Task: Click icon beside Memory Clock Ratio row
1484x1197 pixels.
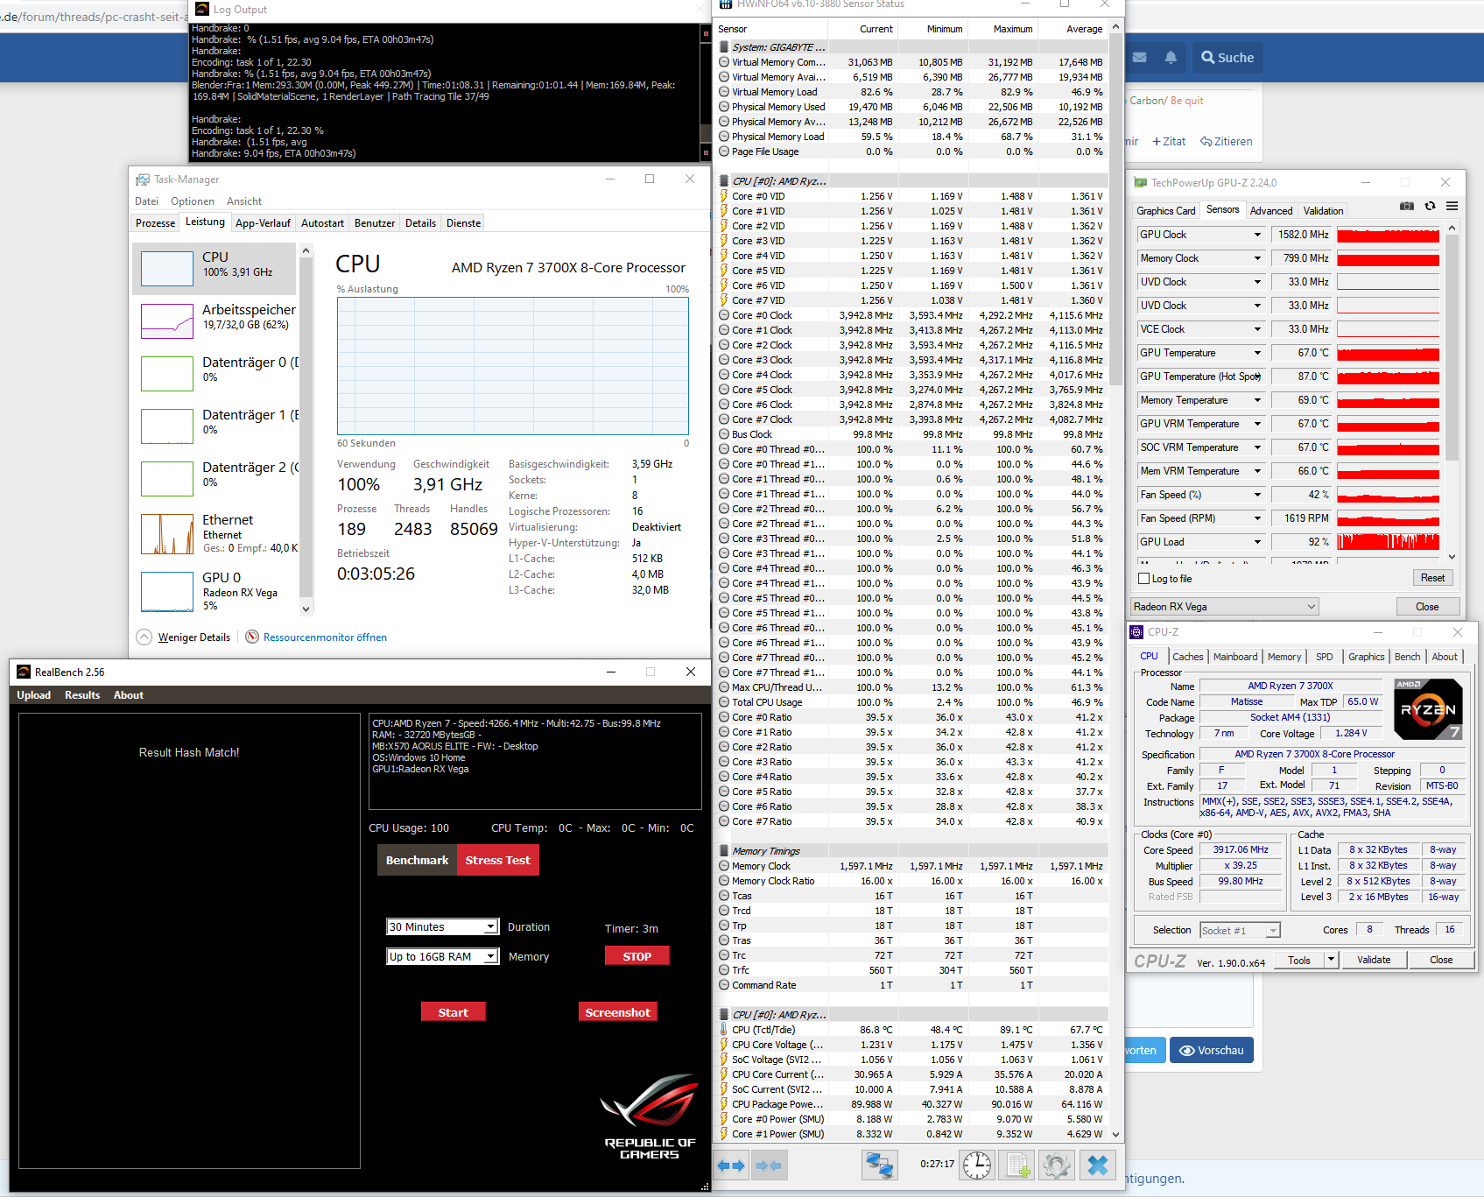Action: (x=724, y=881)
